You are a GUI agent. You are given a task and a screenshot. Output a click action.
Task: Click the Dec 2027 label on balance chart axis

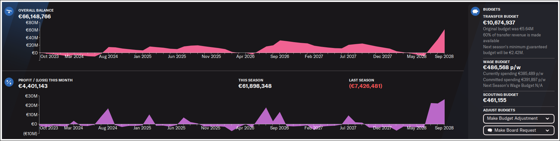pos(383,56)
